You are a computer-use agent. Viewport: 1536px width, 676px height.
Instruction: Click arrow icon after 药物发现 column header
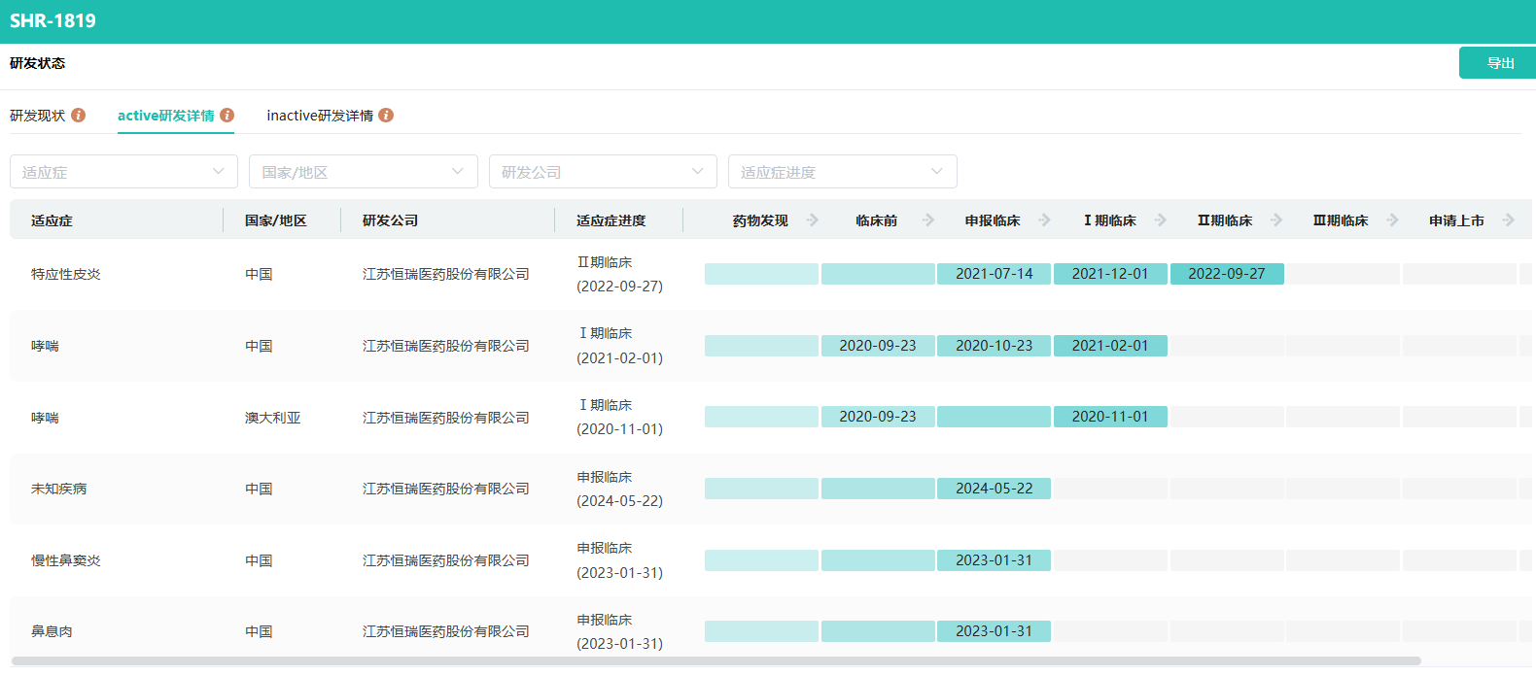813,220
